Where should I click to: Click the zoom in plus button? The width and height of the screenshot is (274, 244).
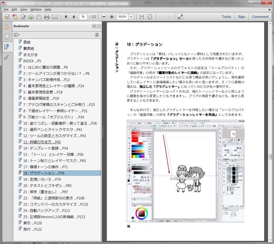pyautogui.click(x=112, y=17)
